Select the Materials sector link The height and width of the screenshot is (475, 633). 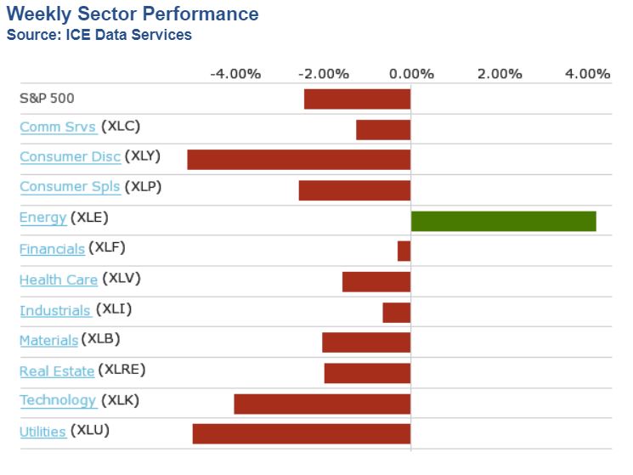(48, 340)
